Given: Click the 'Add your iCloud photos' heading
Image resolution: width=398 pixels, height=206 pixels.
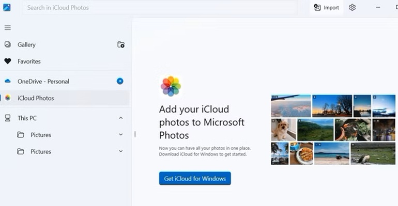Looking at the screenshot, I should point(202,122).
